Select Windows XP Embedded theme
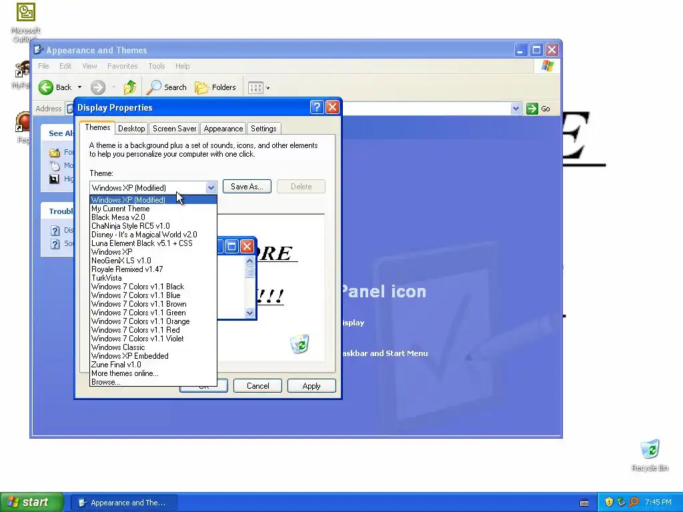683x512 pixels. pos(153,356)
